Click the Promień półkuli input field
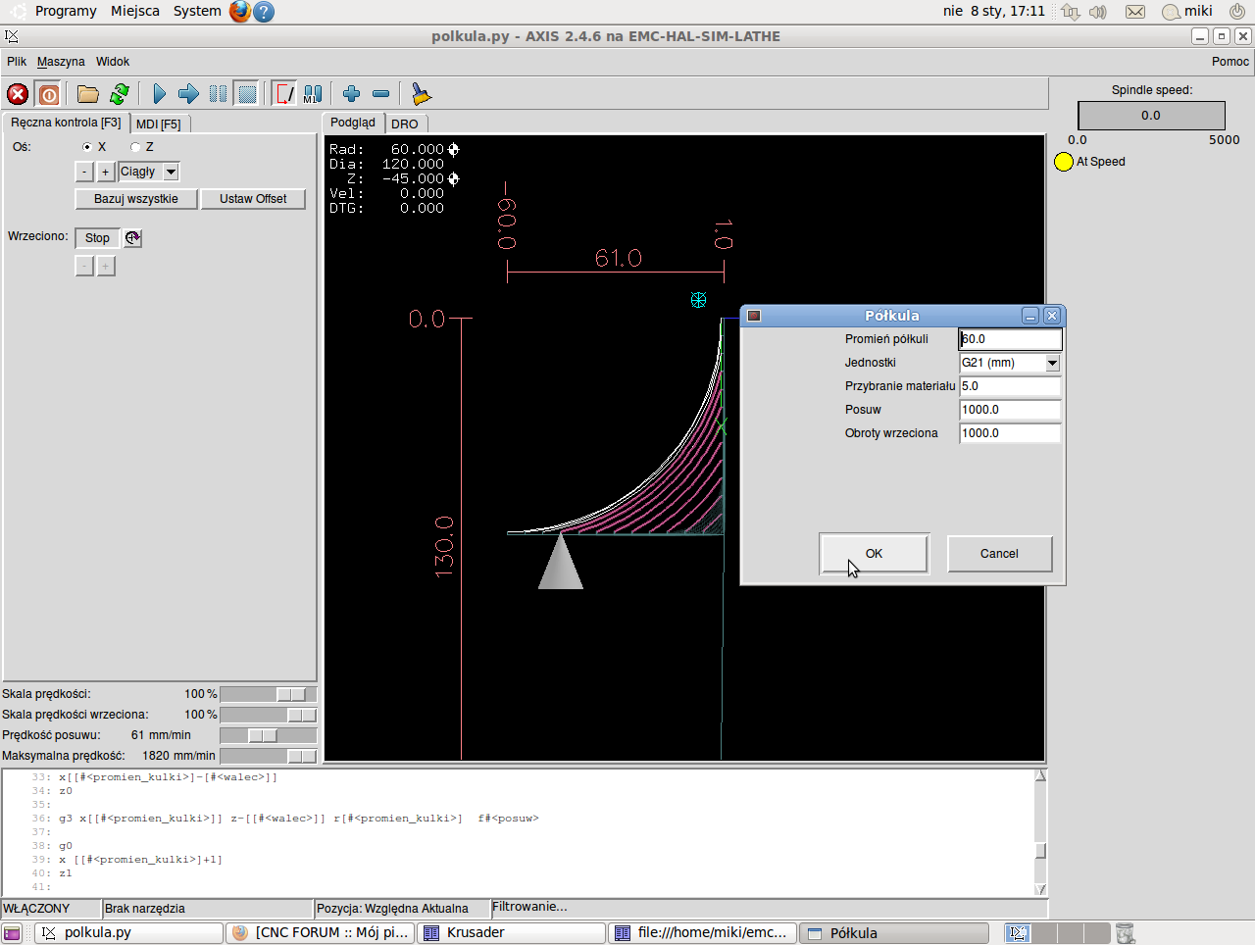 (x=1010, y=339)
